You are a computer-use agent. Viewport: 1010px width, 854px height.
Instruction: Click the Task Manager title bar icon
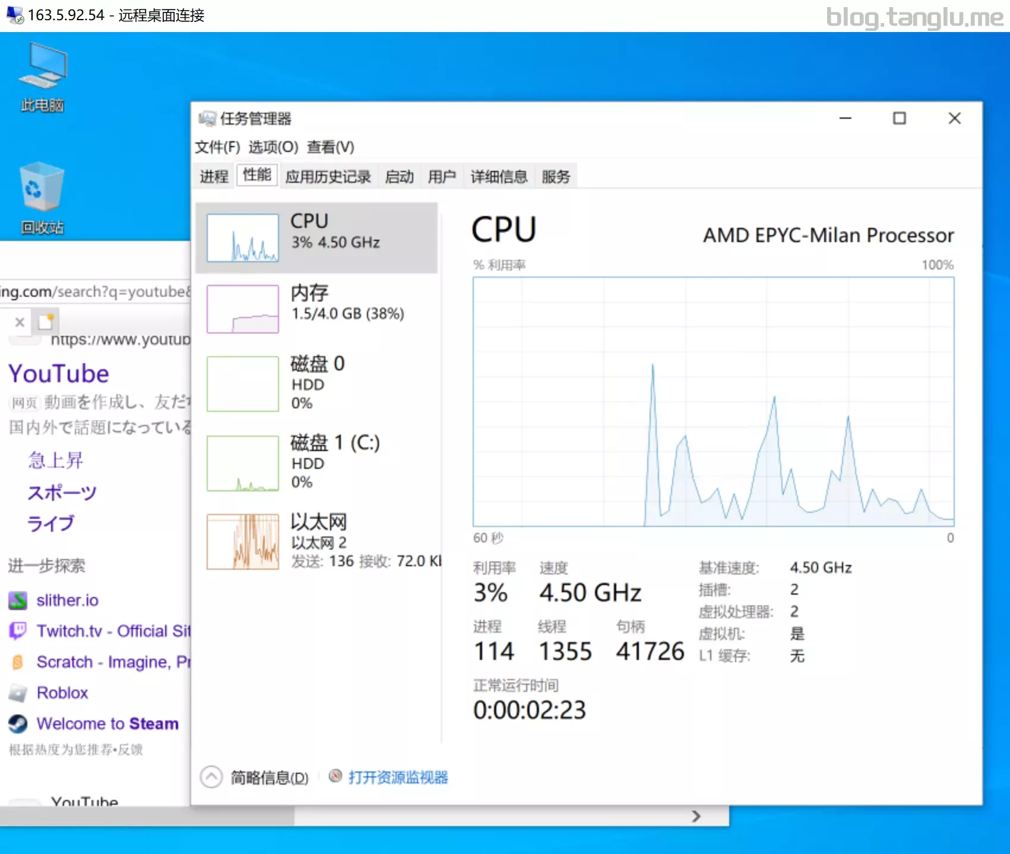[x=207, y=119]
